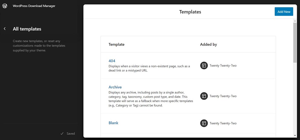The image size is (300, 140).
Task: Click the theme icon beside 404 template
Action: coord(204,65)
